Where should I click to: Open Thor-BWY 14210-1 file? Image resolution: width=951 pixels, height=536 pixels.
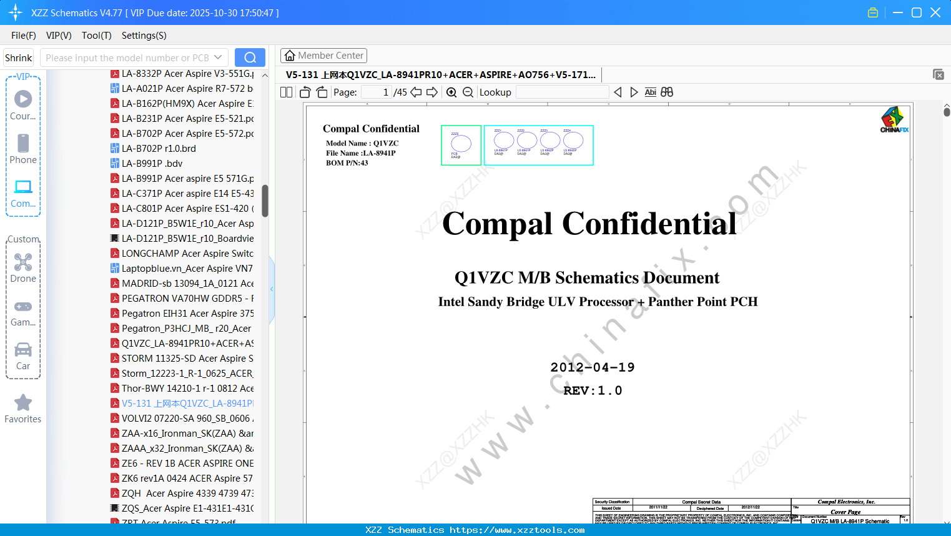pos(182,389)
